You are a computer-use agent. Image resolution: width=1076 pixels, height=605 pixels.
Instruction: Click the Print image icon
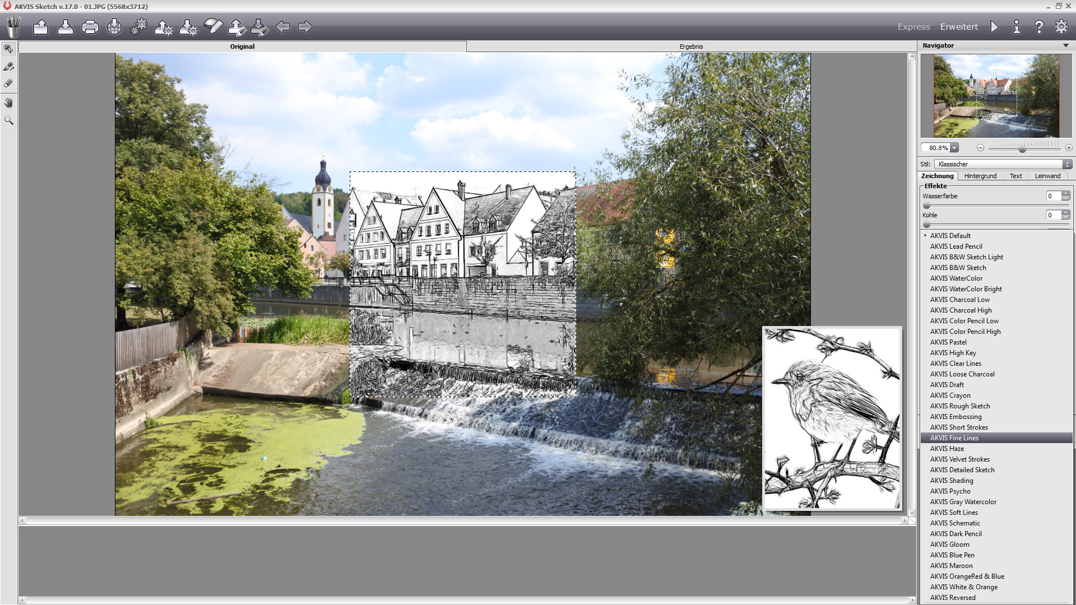pos(90,27)
